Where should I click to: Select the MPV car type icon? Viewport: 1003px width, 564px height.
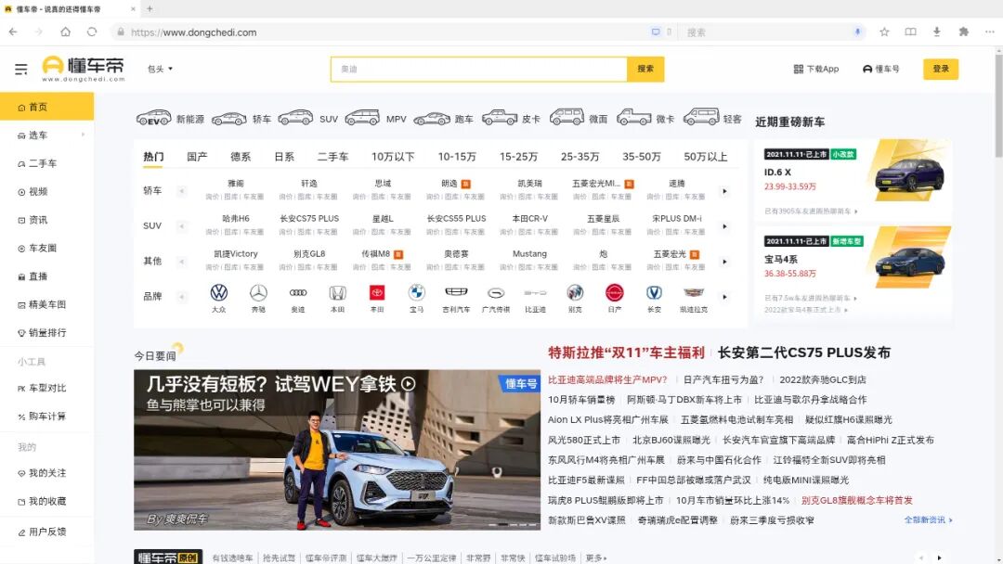coord(362,118)
